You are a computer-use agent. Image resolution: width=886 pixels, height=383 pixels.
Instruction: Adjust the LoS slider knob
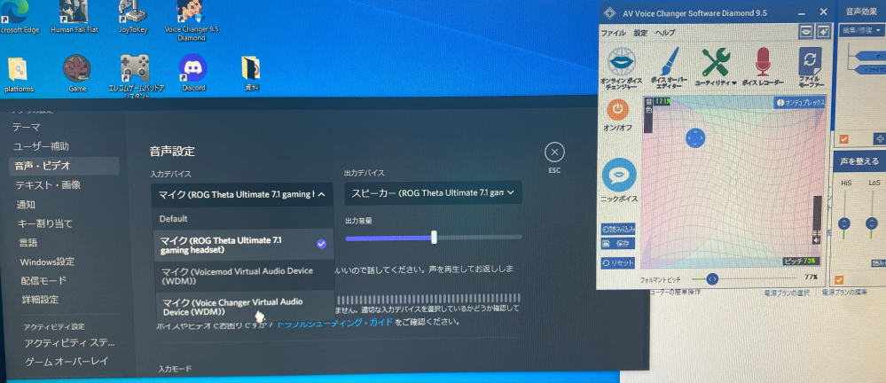coord(871,223)
